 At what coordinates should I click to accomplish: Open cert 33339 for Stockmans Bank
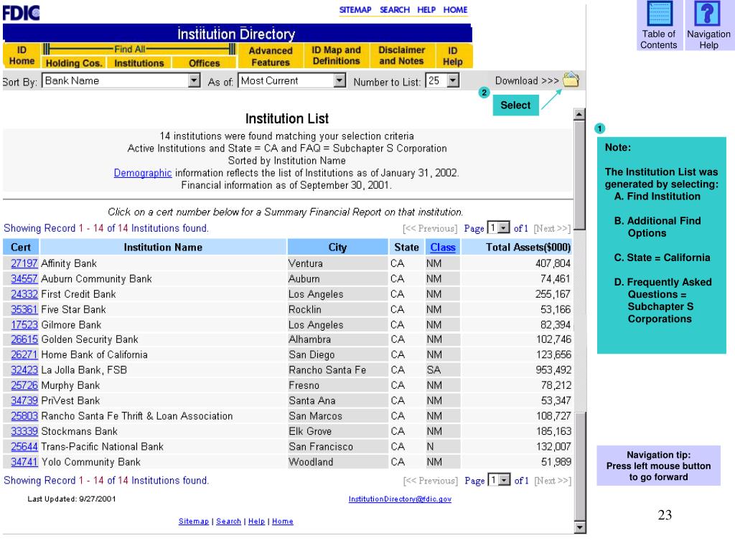click(24, 431)
